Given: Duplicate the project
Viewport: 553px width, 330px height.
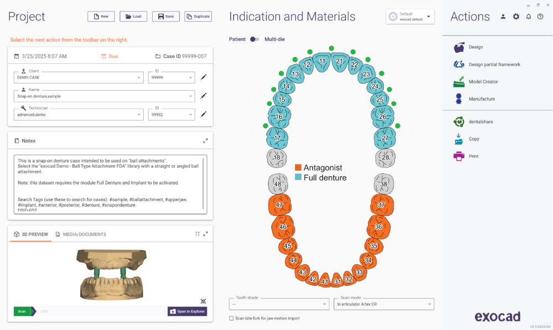Looking at the screenshot, I should pos(198,17).
